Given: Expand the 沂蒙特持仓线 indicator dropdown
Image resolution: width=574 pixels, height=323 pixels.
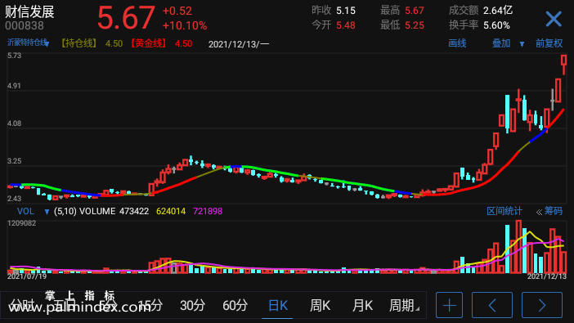Looking at the screenshot, I should click(28, 43).
